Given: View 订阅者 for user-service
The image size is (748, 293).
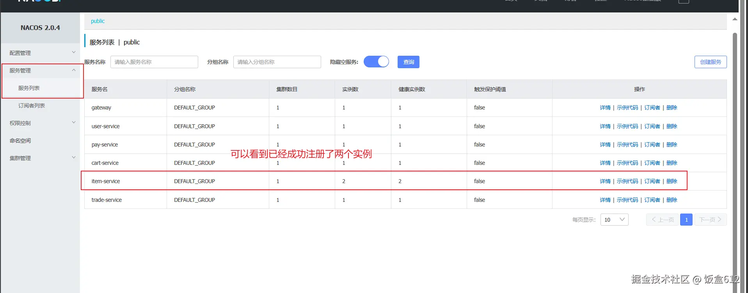Looking at the screenshot, I should click(x=652, y=126).
